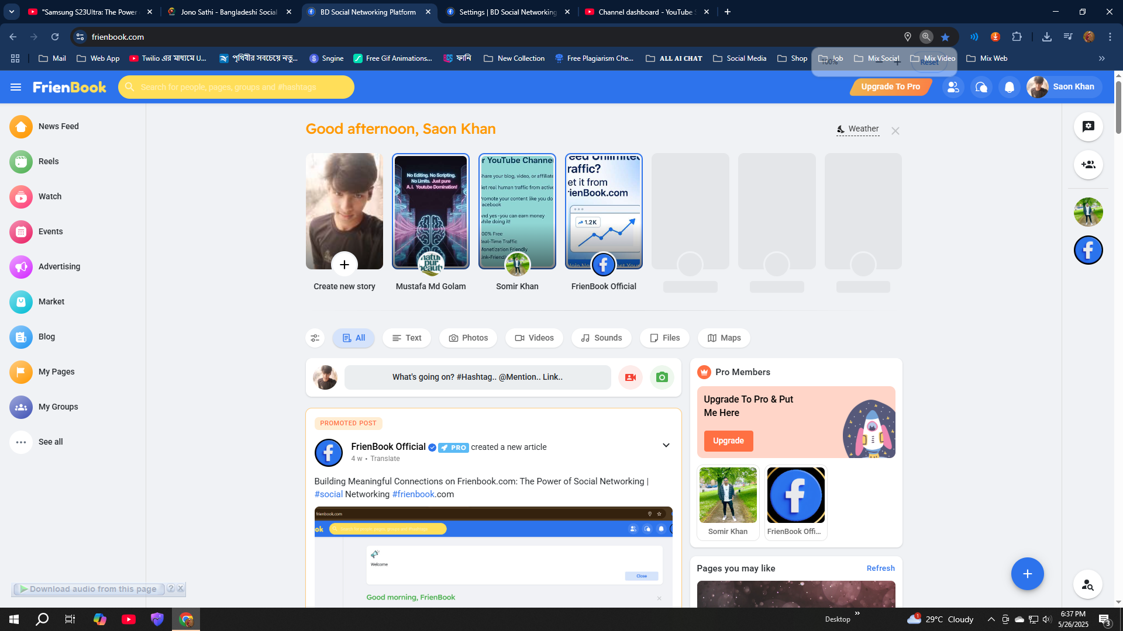
Task: Select the Videos filter
Action: click(x=534, y=338)
